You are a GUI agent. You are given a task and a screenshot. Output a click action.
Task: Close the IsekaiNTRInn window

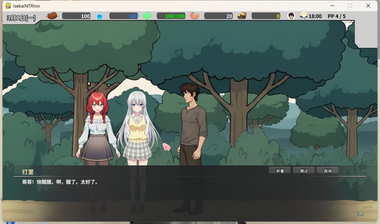(368, 6)
